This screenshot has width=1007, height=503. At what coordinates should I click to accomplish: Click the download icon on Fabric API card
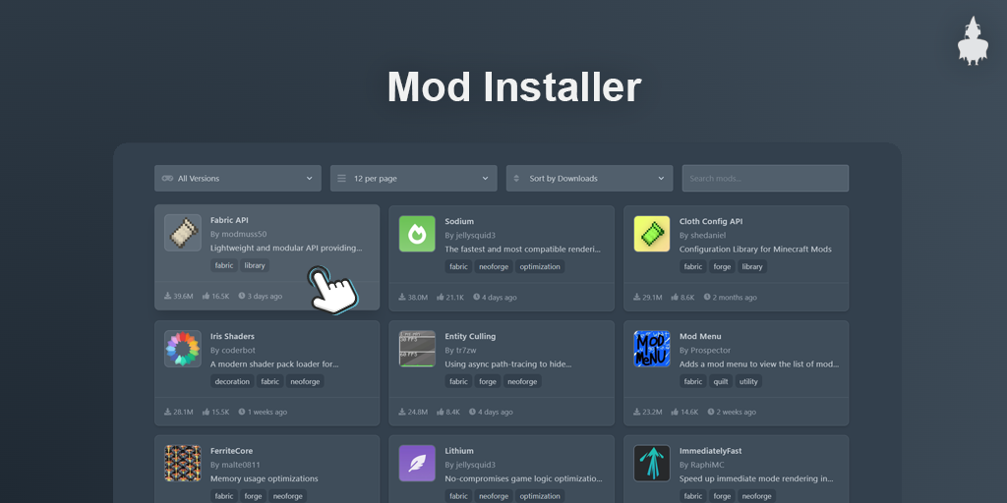167,297
